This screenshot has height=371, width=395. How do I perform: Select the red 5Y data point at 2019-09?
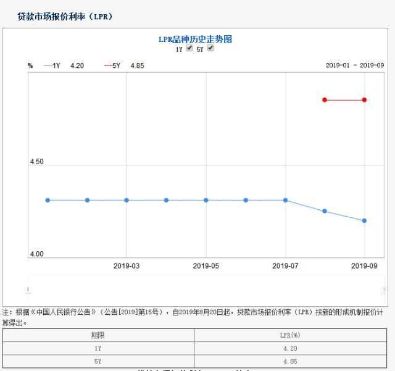point(364,100)
